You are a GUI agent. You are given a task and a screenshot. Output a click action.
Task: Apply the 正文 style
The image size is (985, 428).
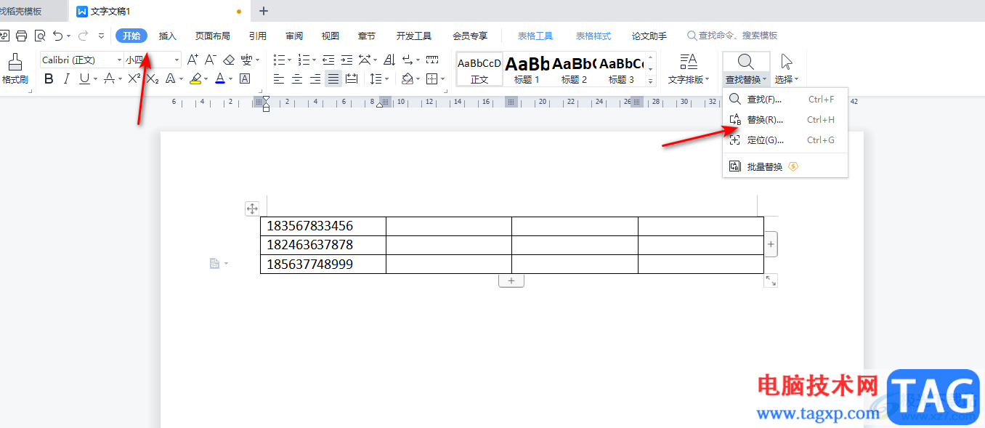[479, 70]
